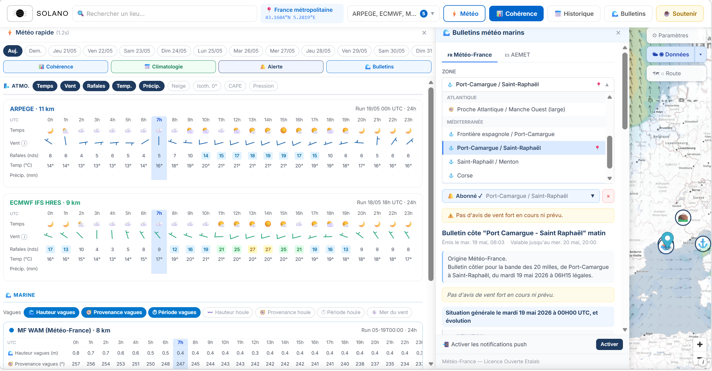
Task: Switch to the AEMET tab
Action: (x=517, y=55)
